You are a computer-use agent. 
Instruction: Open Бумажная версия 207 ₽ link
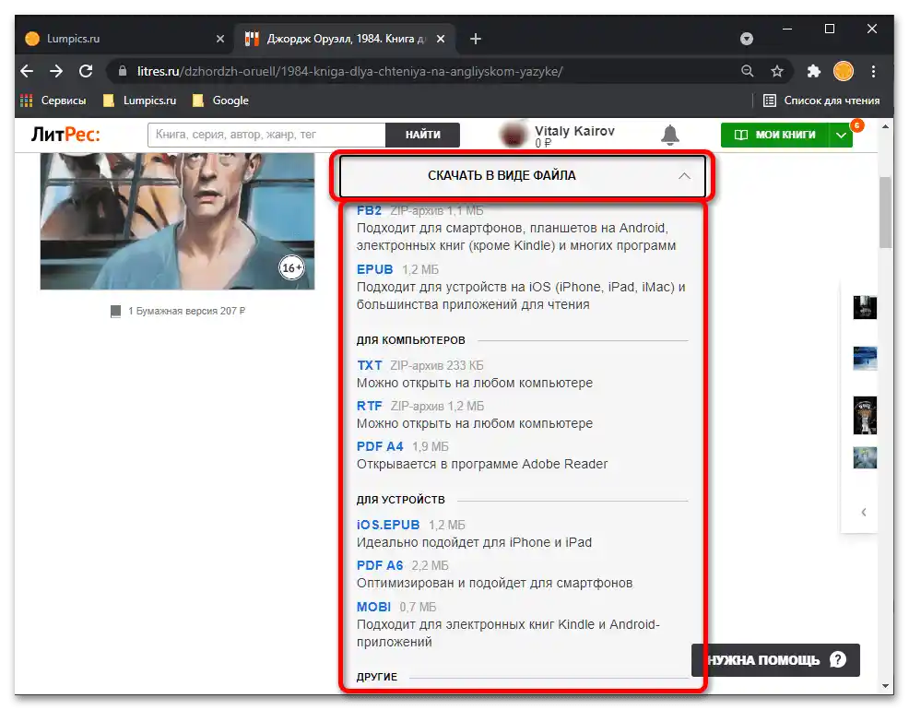coord(186,312)
